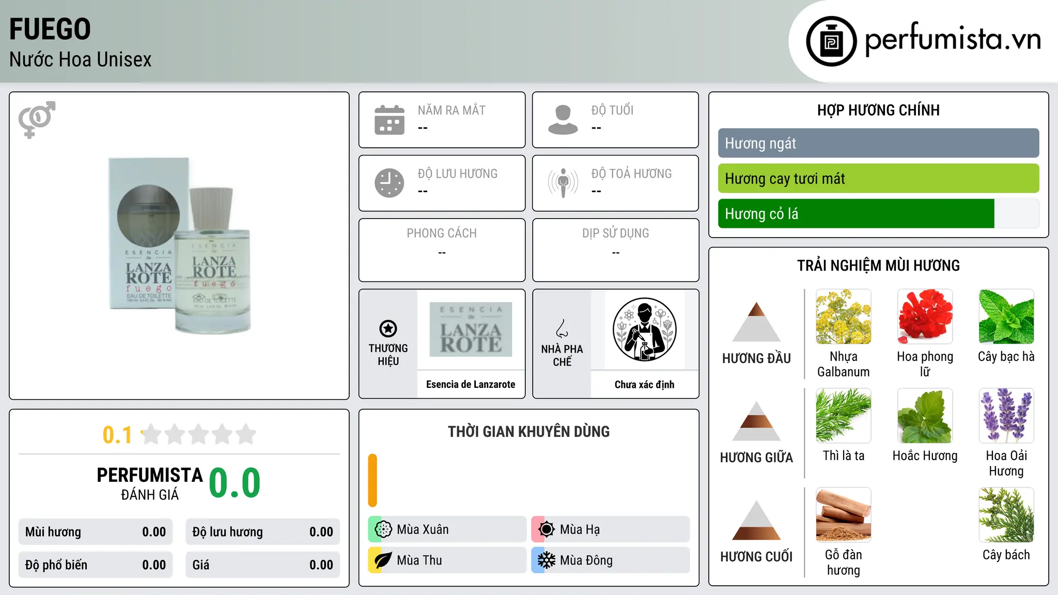Click the orange recommended-time vertical bar
Image resolution: width=1058 pixels, height=595 pixels.
point(372,480)
